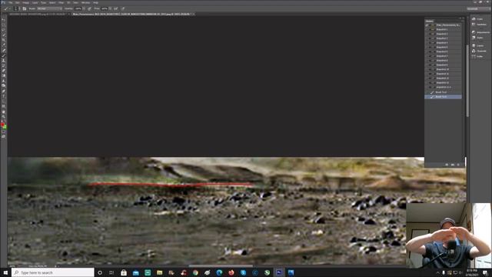
Task: Open the Layers panel icon
Action: coord(474,45)
